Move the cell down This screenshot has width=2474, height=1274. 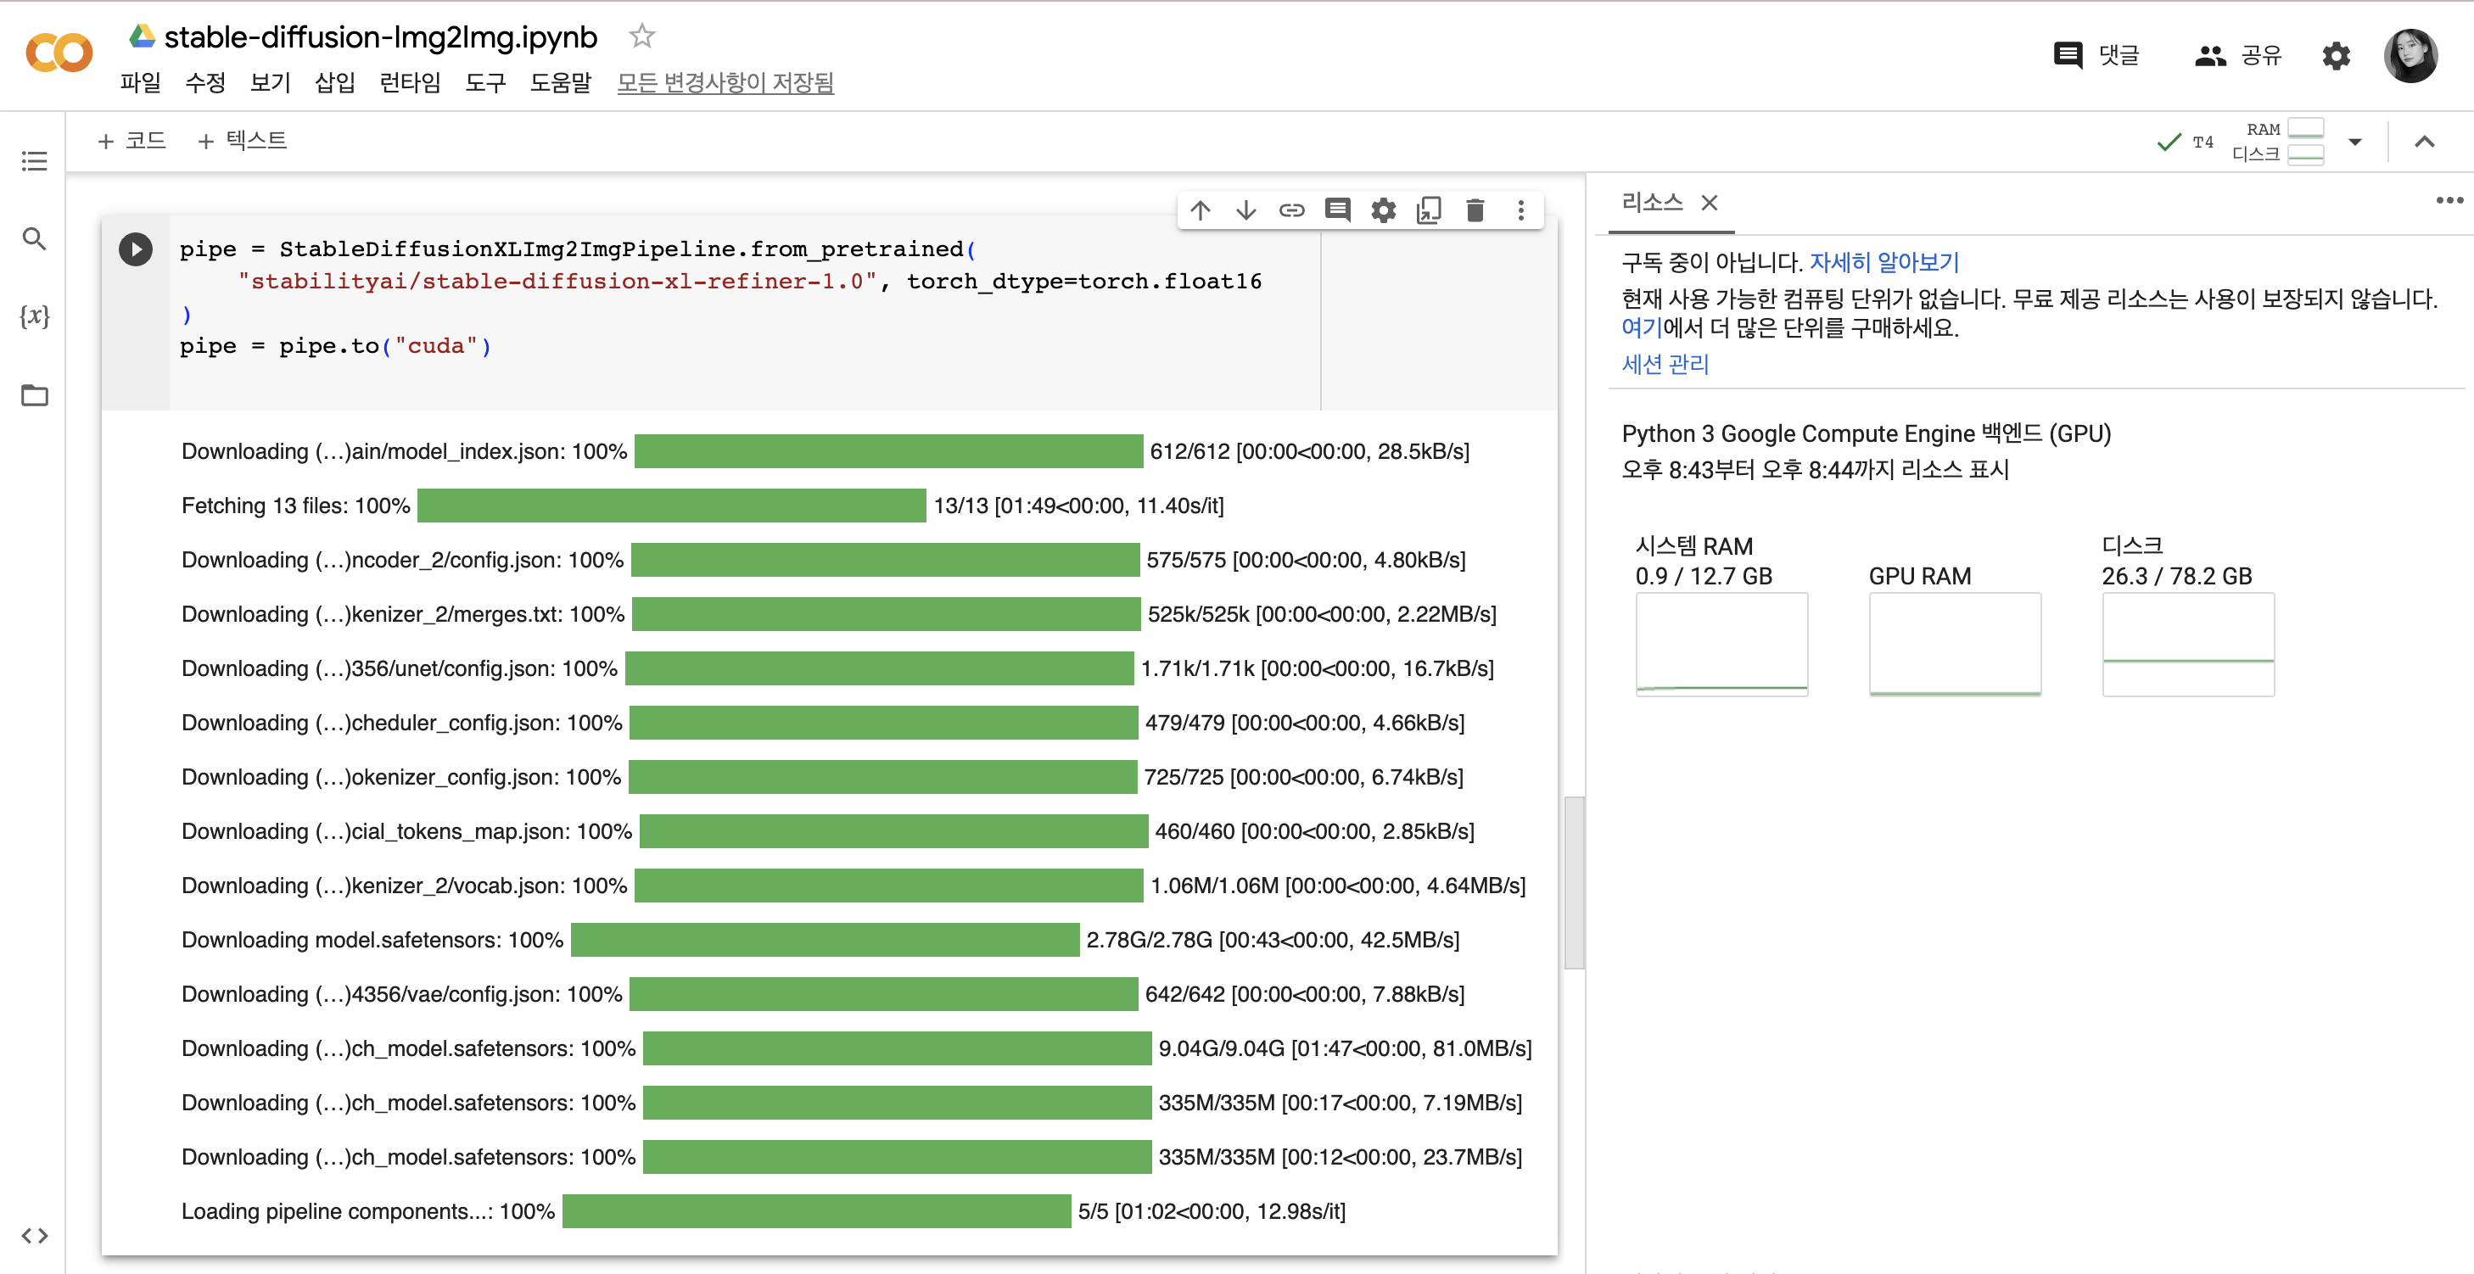[x=1245, y=210]
